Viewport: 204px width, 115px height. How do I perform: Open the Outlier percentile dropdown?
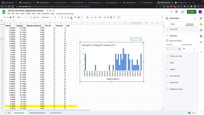click(189, 49)
